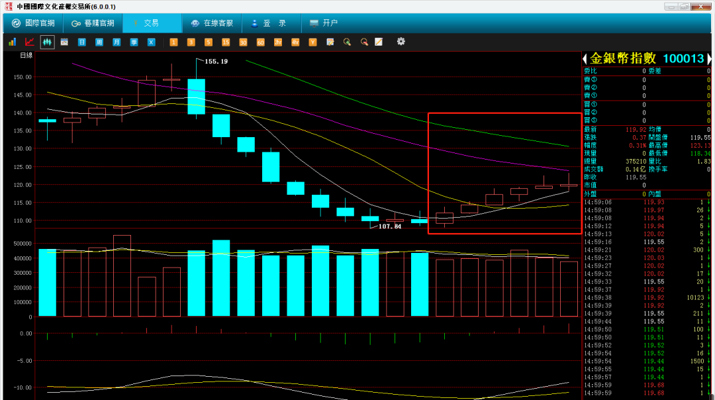715x400 pixels.
Task: Switch to the red line chart view
Action: coord(30,42)
